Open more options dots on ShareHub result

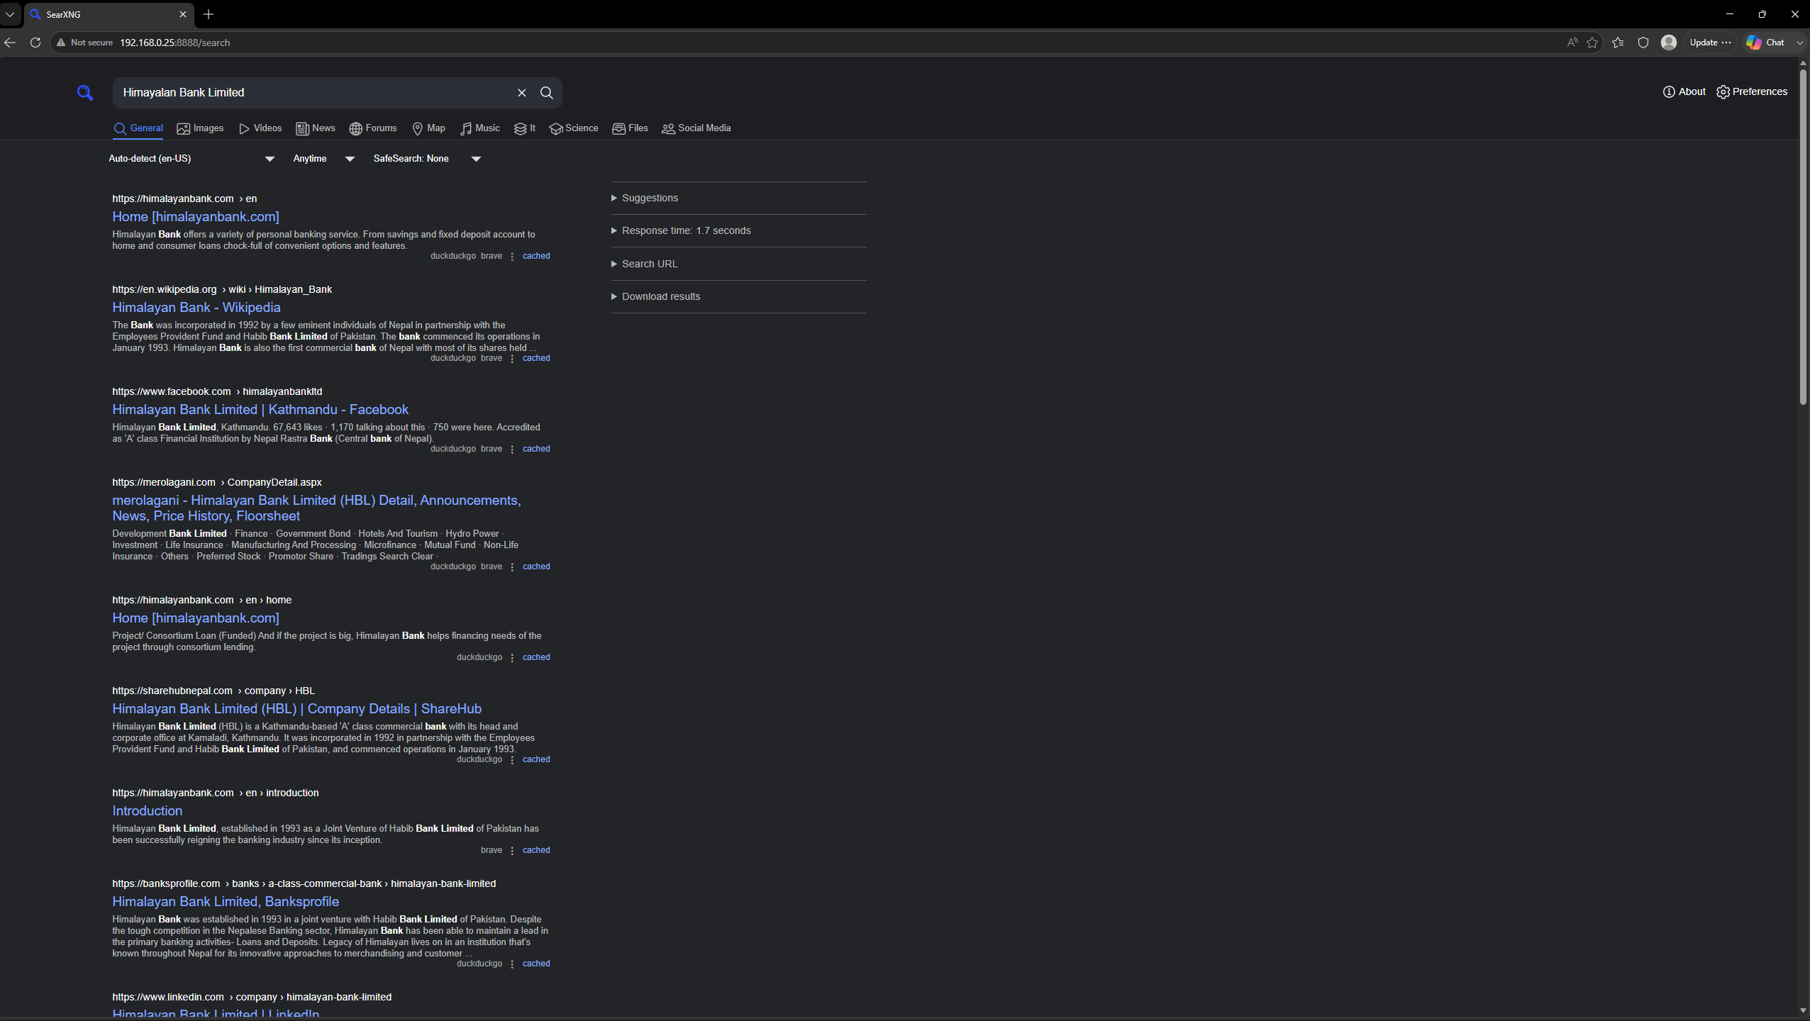pos(512,760)
